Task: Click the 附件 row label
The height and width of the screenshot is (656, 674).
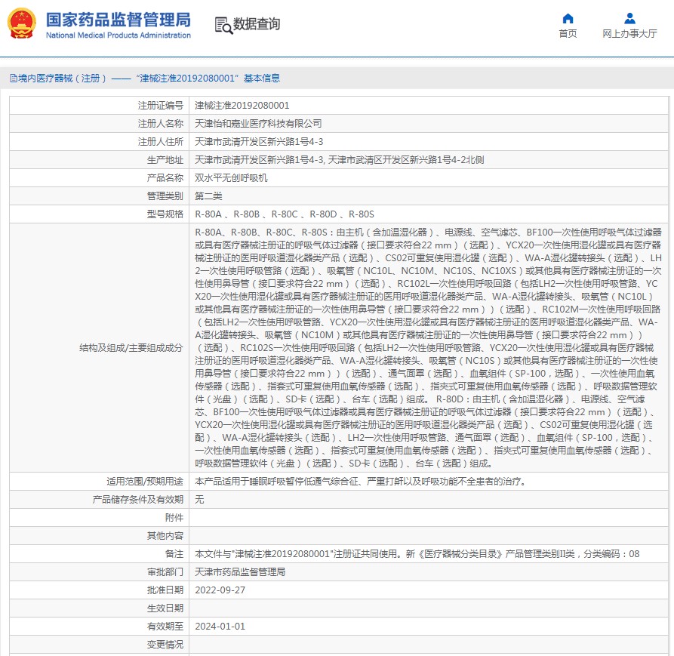Action: tap(174, 518)
